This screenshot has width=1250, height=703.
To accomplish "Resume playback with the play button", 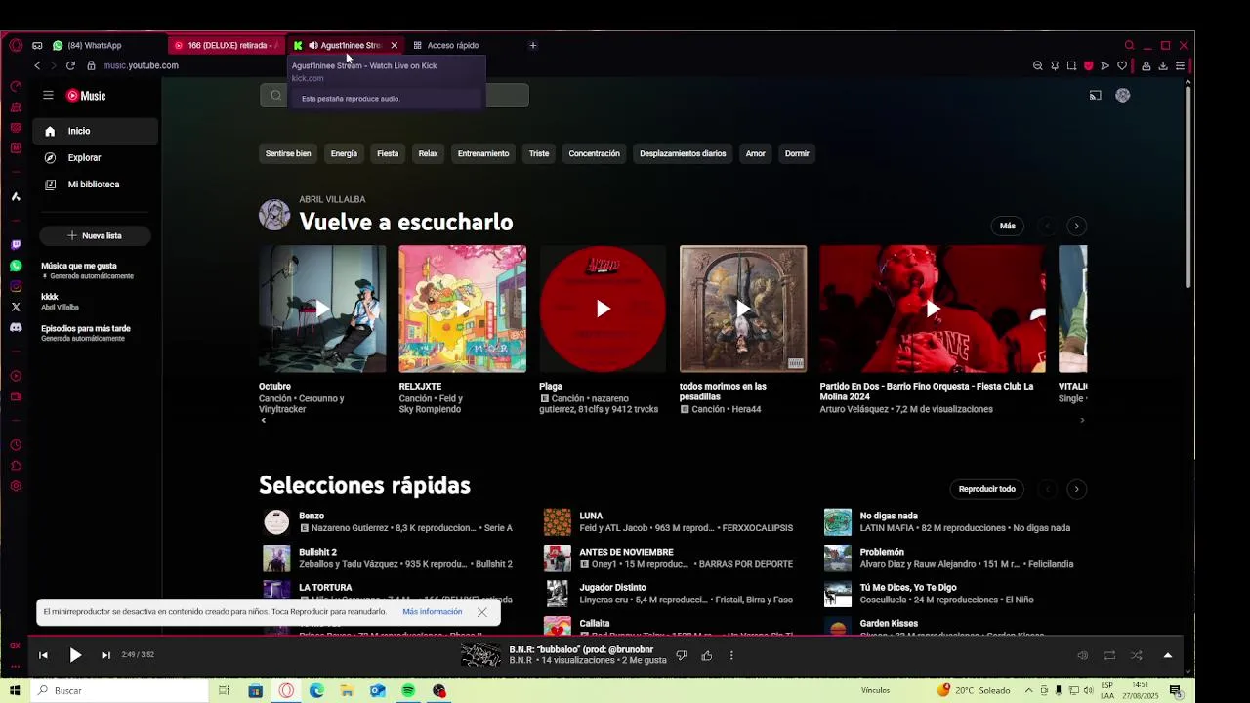I will coord(75,655).
